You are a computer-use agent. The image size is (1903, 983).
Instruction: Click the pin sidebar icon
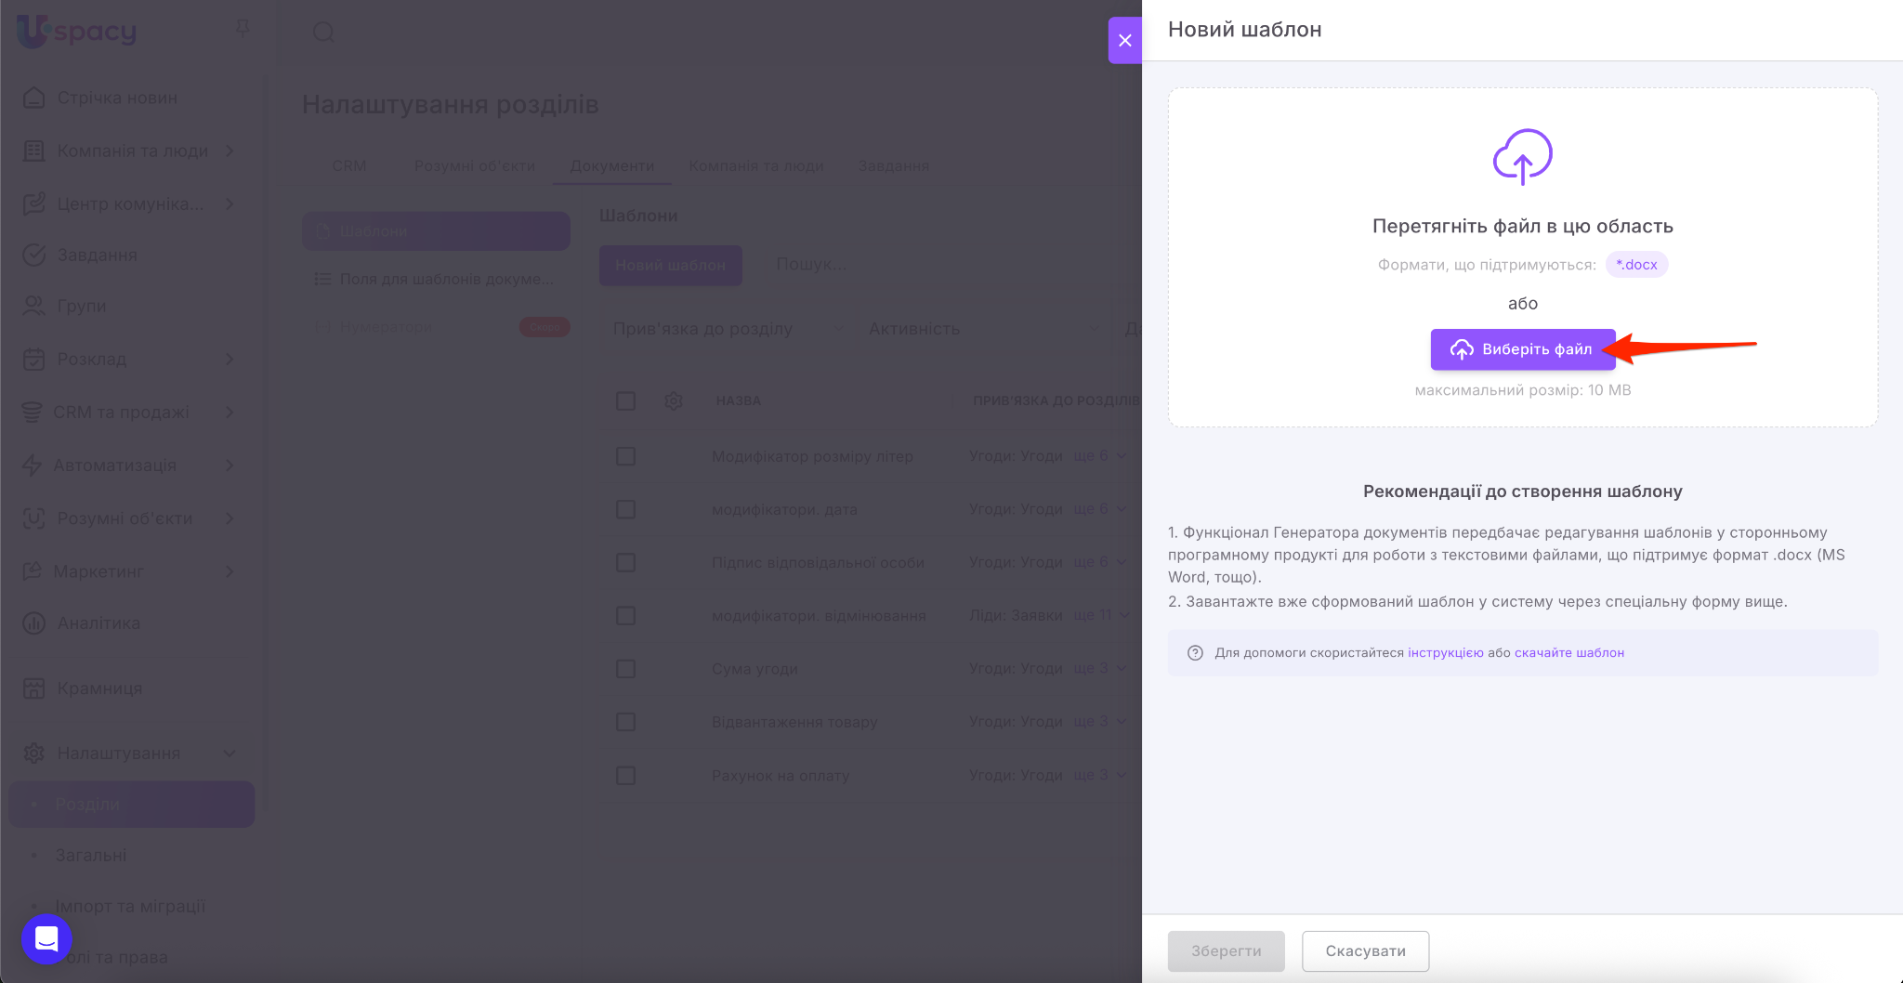tap(243, 29)
